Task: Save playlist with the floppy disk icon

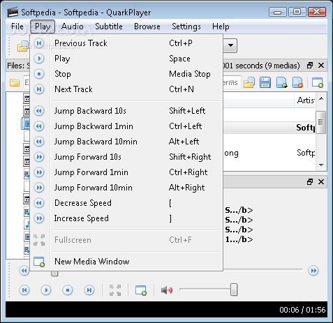Action: (265, 82)
